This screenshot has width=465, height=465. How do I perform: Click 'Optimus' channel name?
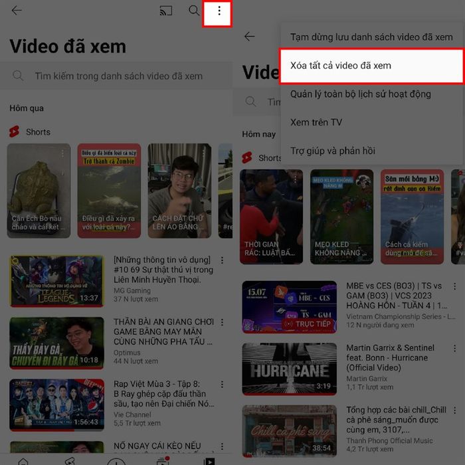pos(127,353)
